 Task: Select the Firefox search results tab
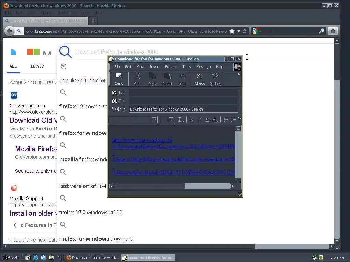click(x=45, y=21)
